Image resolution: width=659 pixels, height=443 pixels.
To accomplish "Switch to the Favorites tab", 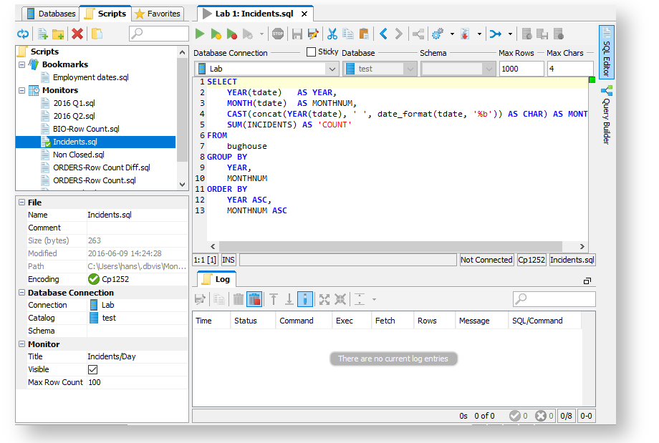I will point(158,14).
